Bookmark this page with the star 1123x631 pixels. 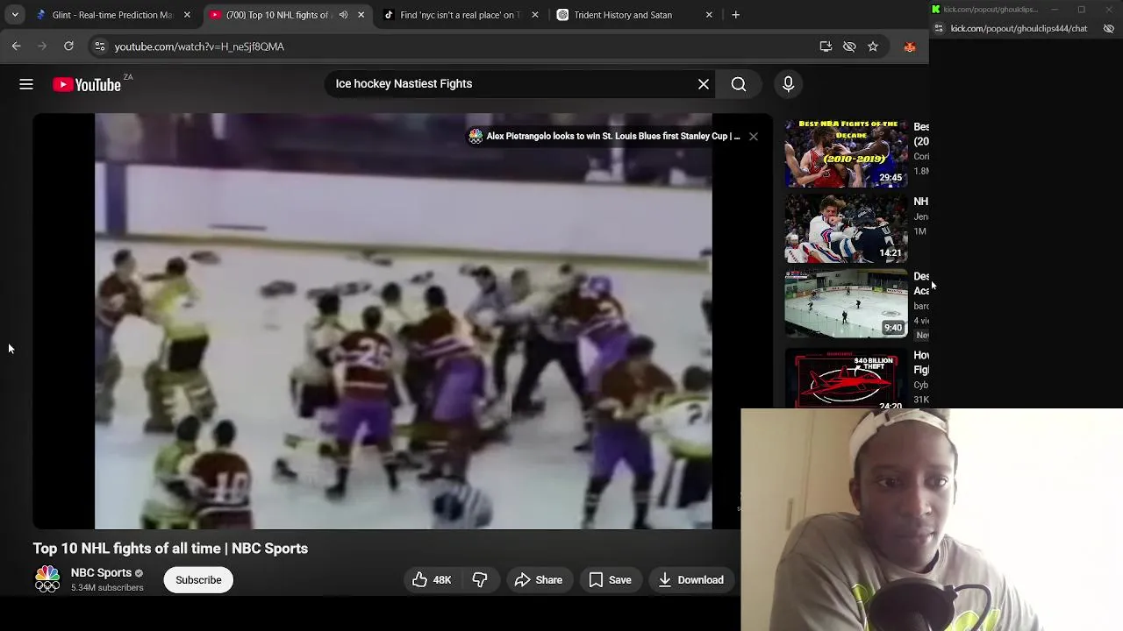point(873,46)
